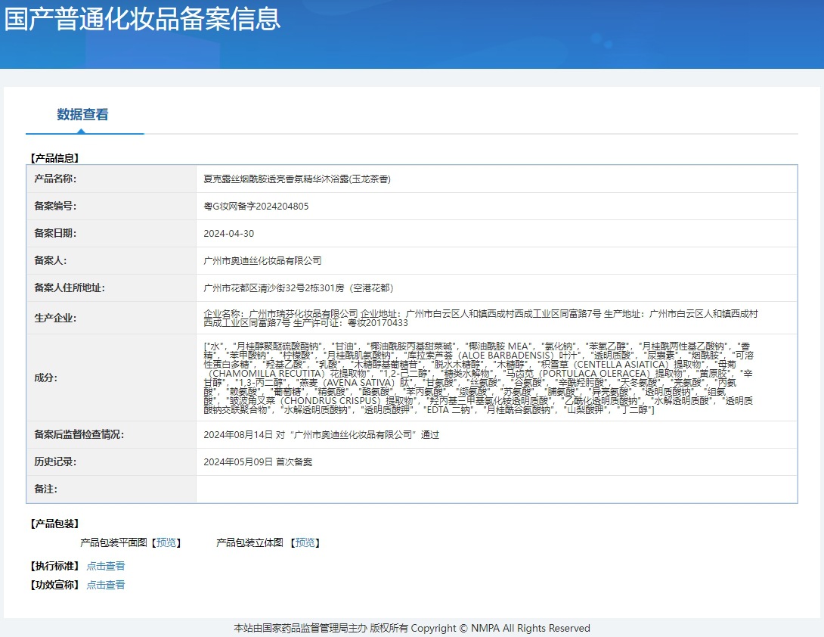Click the 产品名称 label cell
Image resolution: width=824 pixels, height=637 pixels.
[56, 179]
